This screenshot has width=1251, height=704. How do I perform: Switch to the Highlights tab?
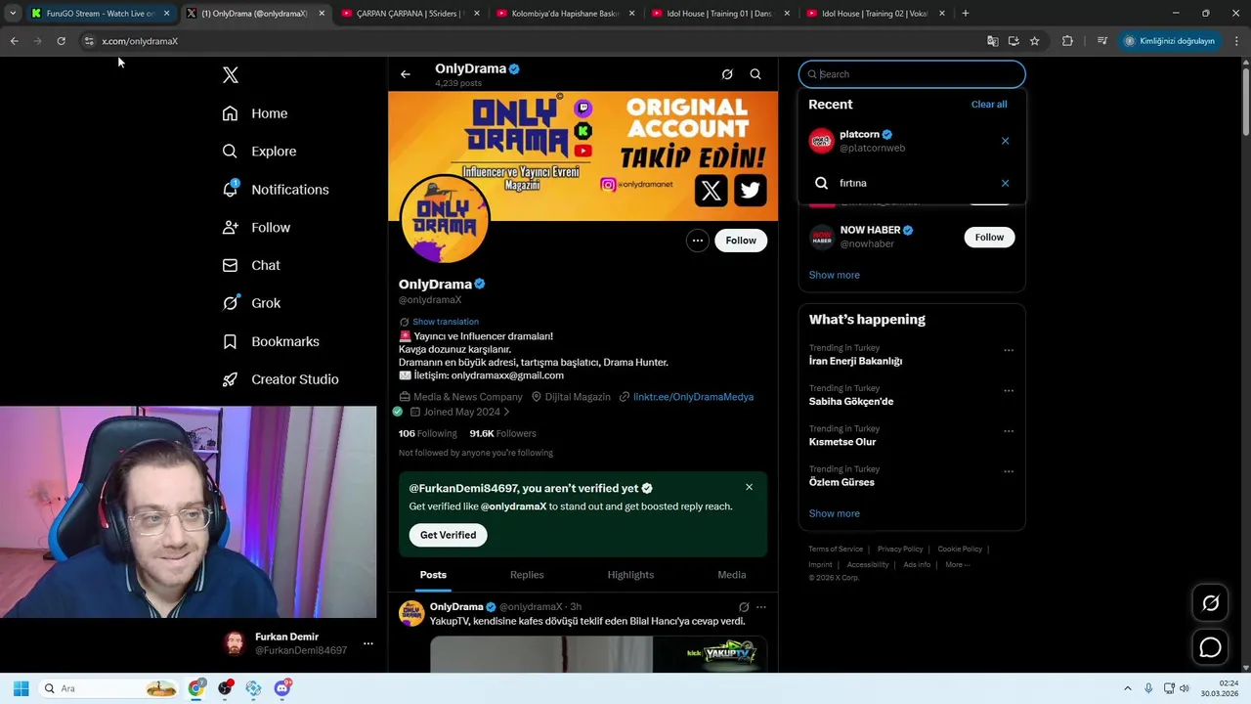[630, 575]
